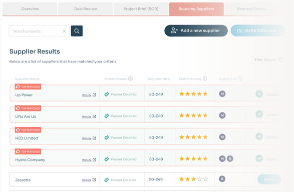Click B supply list badge for Hydro Company

click(230, 158)
